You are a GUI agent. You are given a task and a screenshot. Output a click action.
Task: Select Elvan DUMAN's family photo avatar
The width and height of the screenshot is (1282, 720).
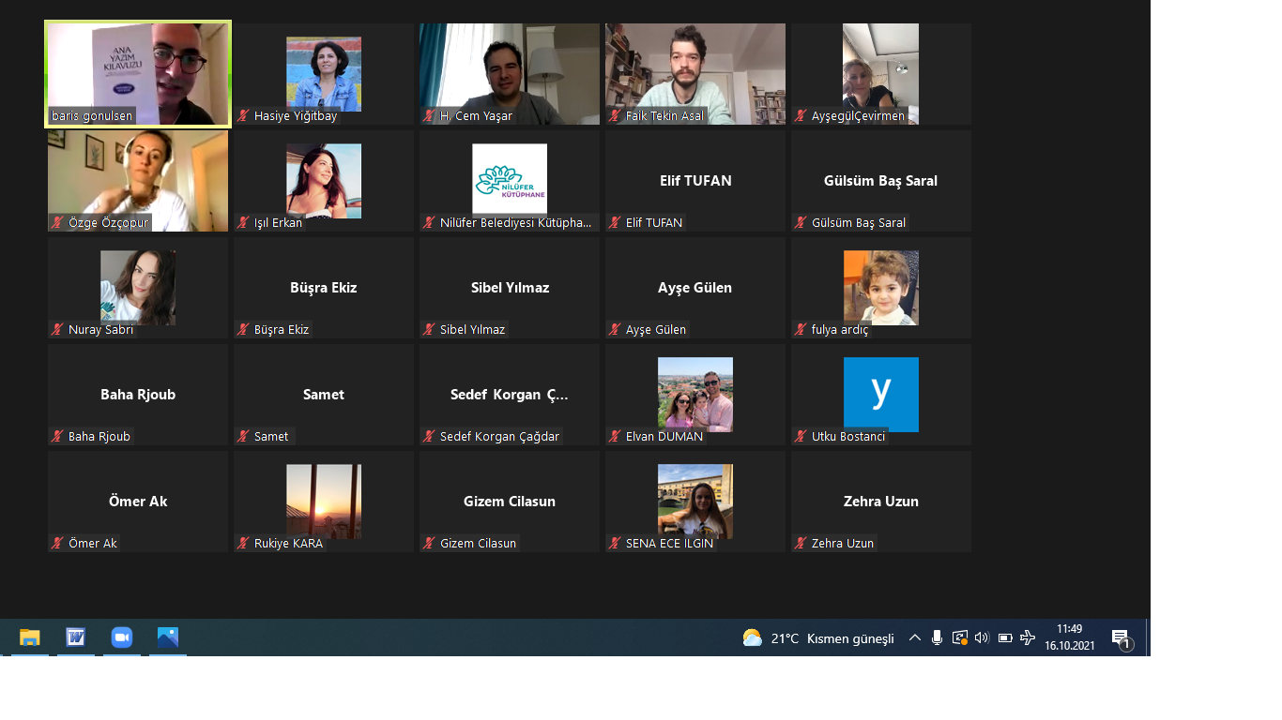tap(695, 395)
